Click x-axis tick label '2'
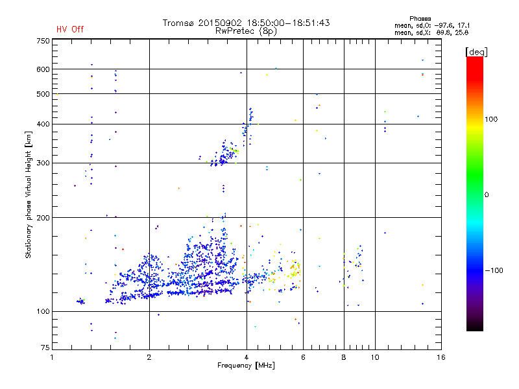 click(149, 357)
